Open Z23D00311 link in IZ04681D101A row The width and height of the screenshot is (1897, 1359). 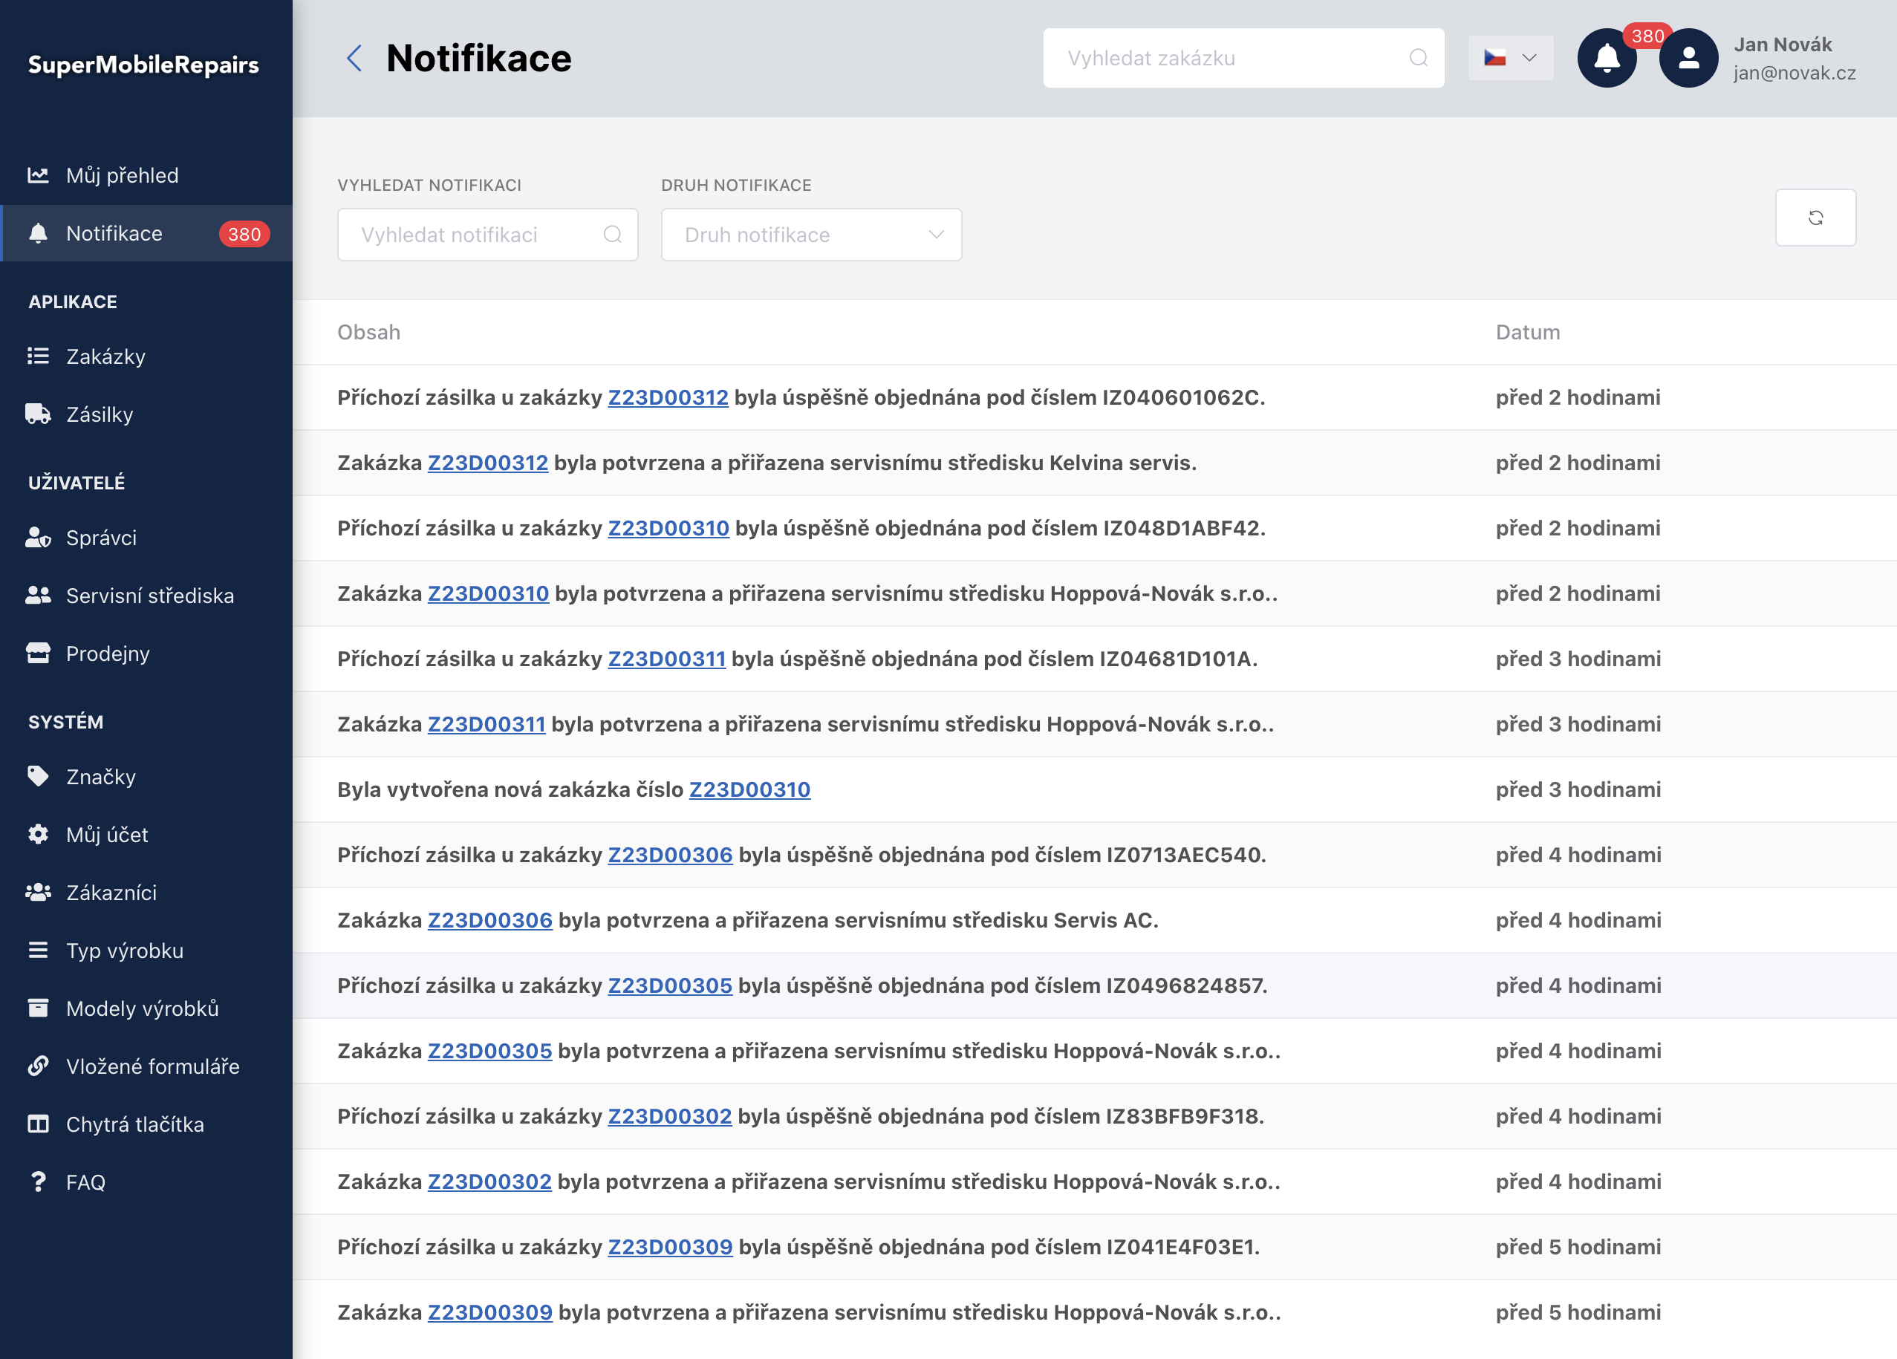point(667,659)
